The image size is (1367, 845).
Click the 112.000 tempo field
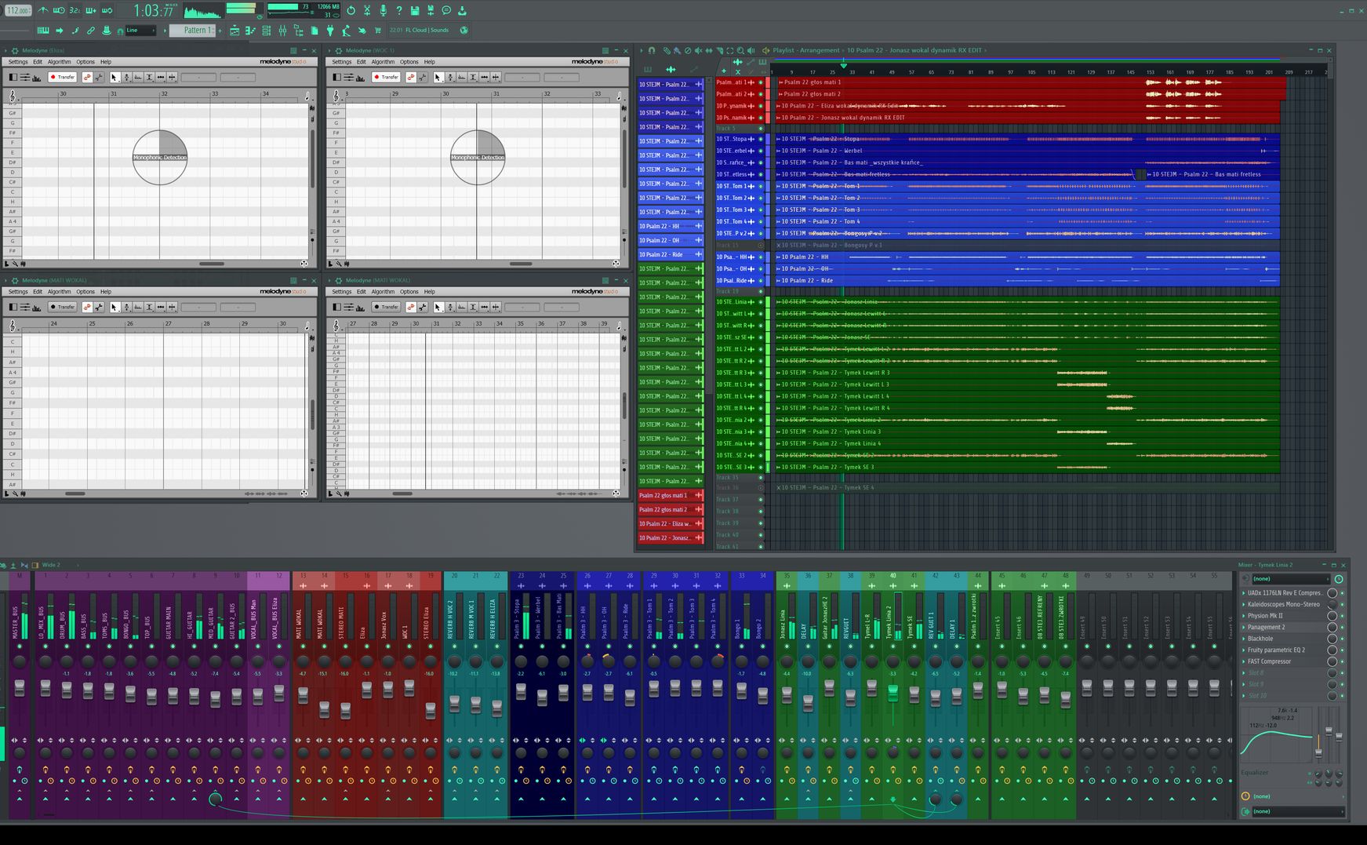pos(17,10)
